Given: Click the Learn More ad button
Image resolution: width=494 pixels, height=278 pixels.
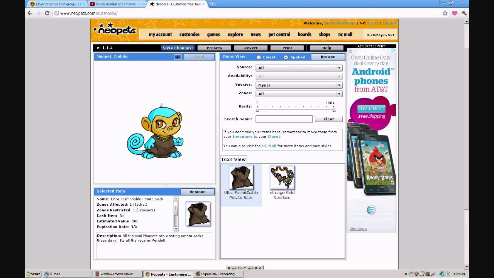Looking at the screenshot, I should coord(371,108).
